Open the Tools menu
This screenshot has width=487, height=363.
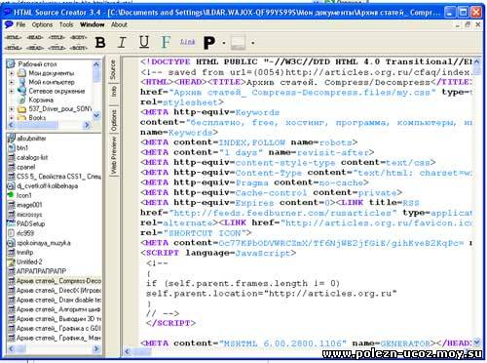point(66,24)
